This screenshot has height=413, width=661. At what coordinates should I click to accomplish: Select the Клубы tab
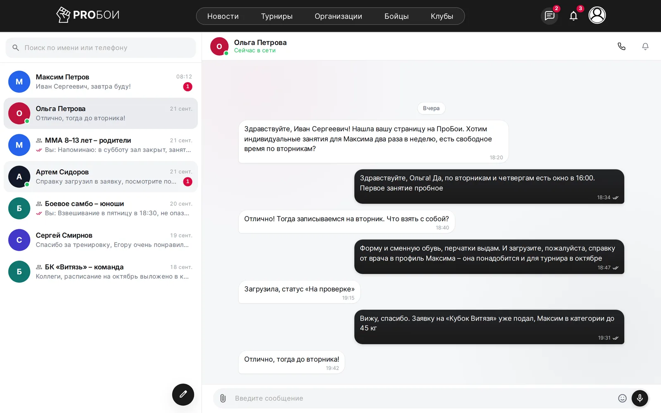coord(442,16)
